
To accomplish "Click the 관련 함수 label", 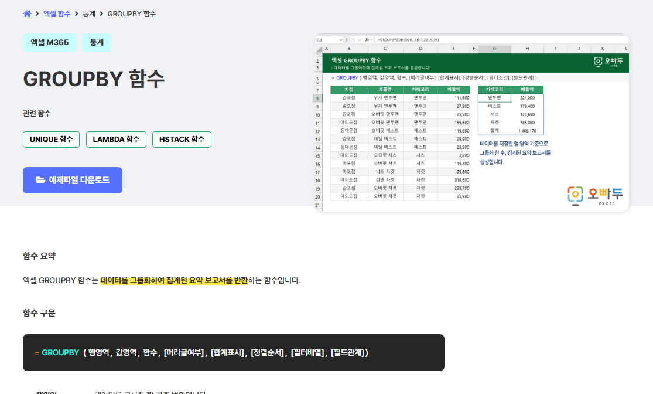I will [37, 113].
